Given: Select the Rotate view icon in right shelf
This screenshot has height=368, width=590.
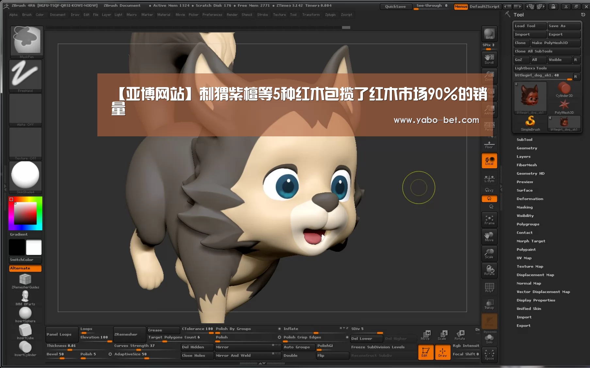Looking at the screenshot, I should [x=489, y=270].
